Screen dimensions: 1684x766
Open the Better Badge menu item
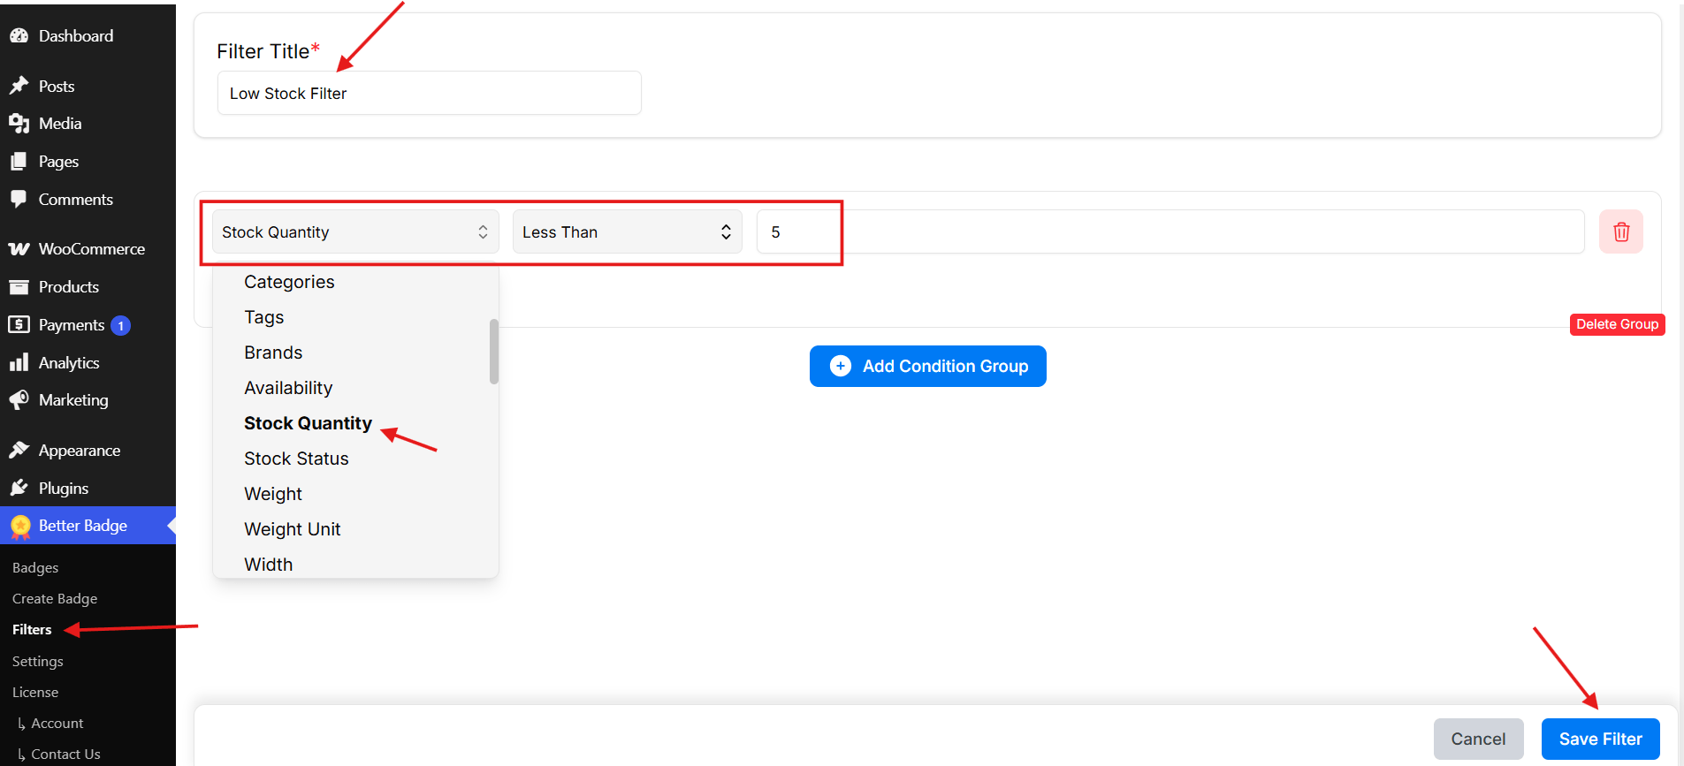88,526
